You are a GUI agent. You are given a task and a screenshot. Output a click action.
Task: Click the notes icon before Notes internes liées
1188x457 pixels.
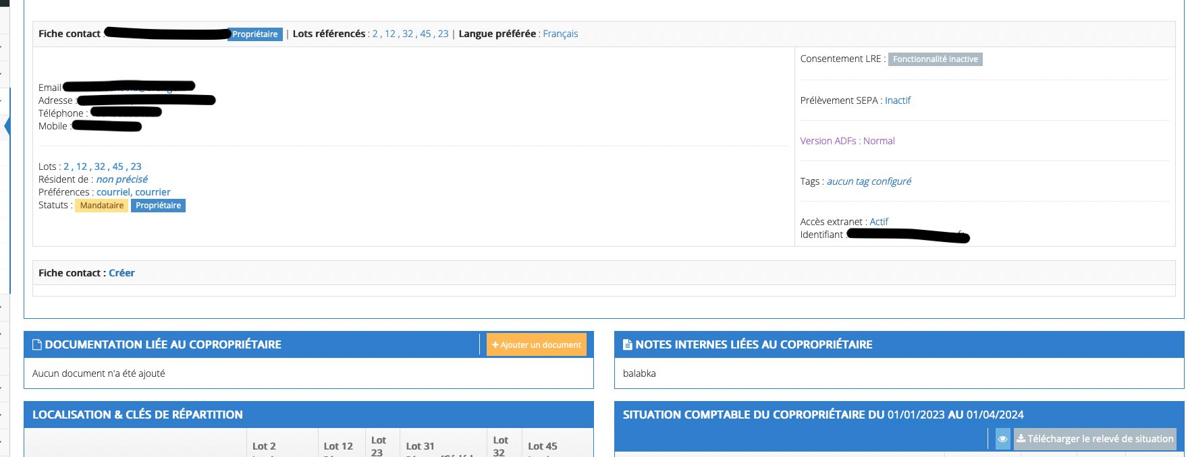pyautogui.click(x=628, y=344)
